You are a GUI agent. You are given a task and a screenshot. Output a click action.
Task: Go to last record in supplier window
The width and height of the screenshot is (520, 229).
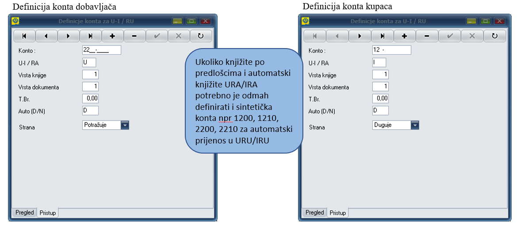tap(91, 36)
